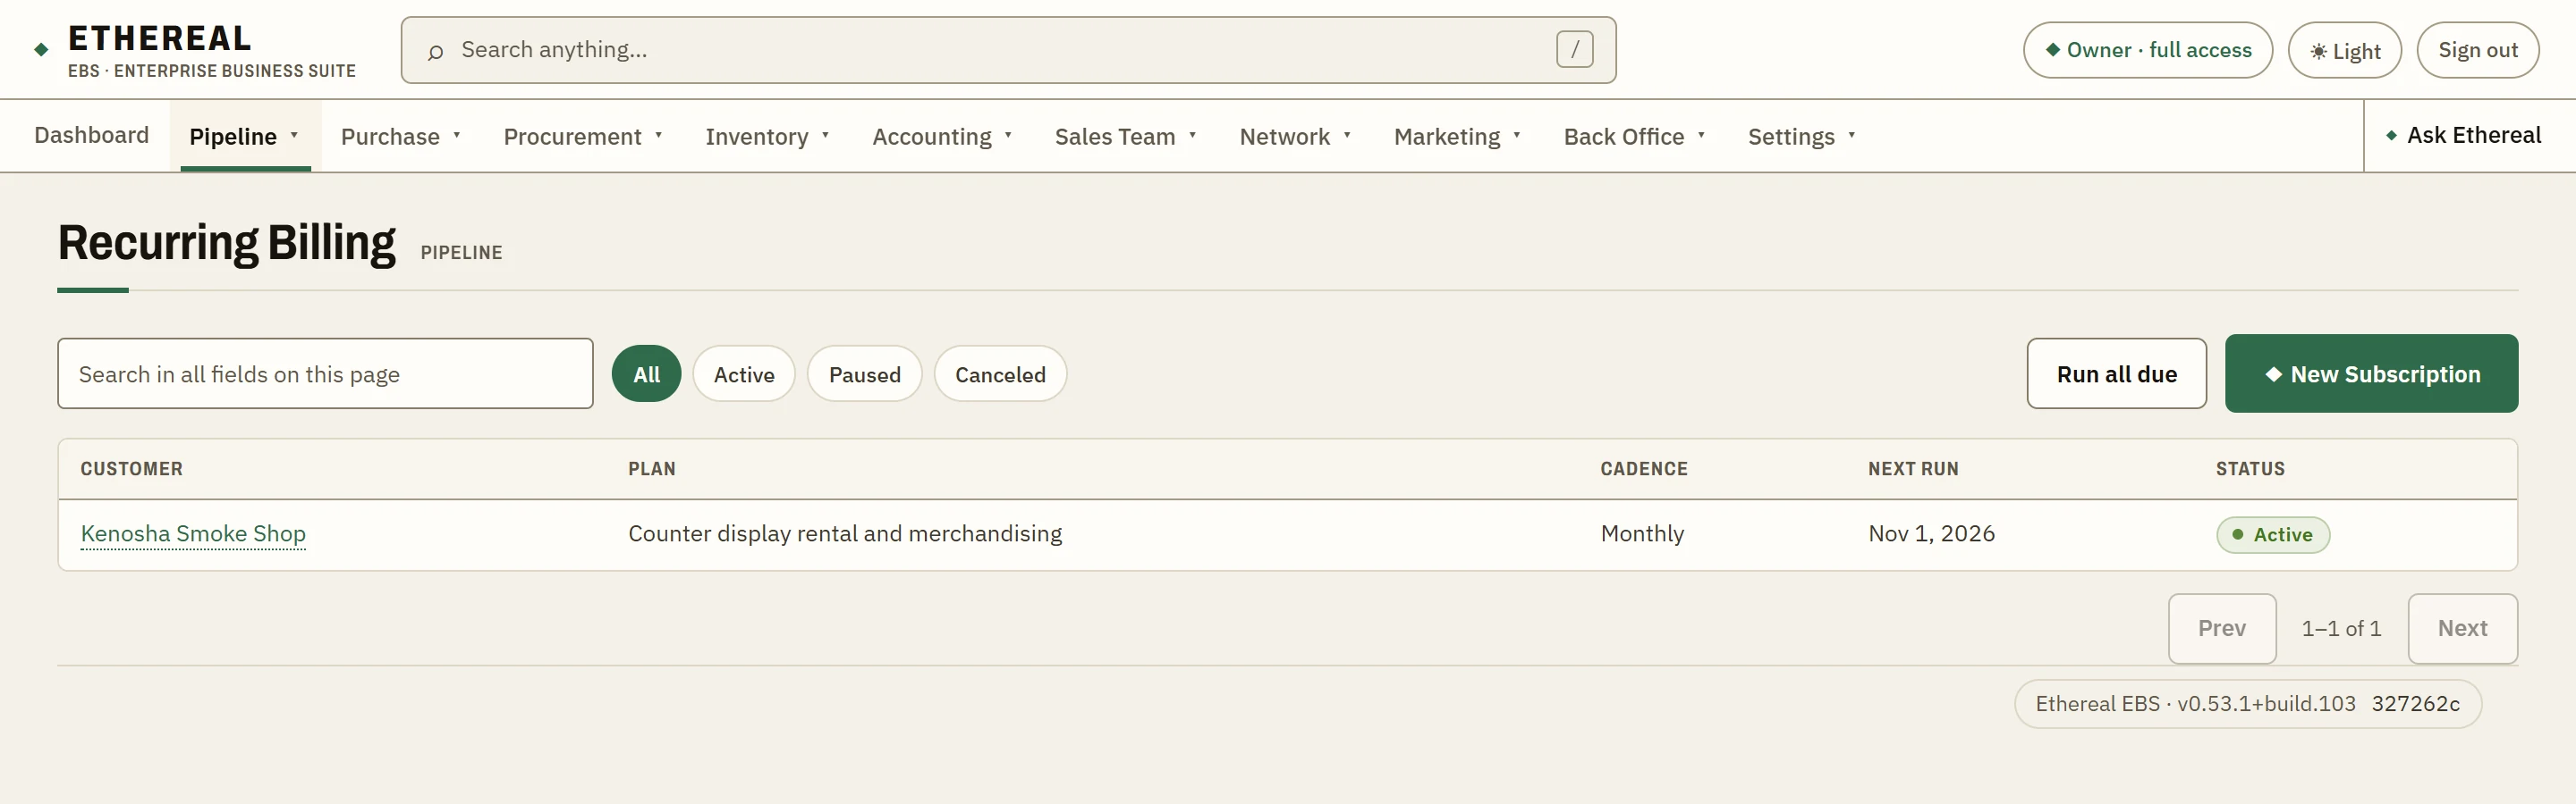This screenshot has height=804, width=2576.
Task: Expand the Sales Team menu
Action: coord(1125,137)
